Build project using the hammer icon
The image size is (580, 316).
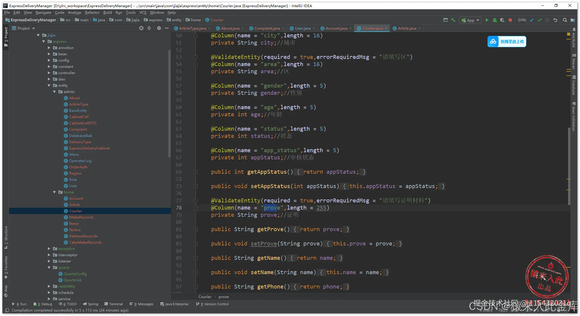[453, 20]
